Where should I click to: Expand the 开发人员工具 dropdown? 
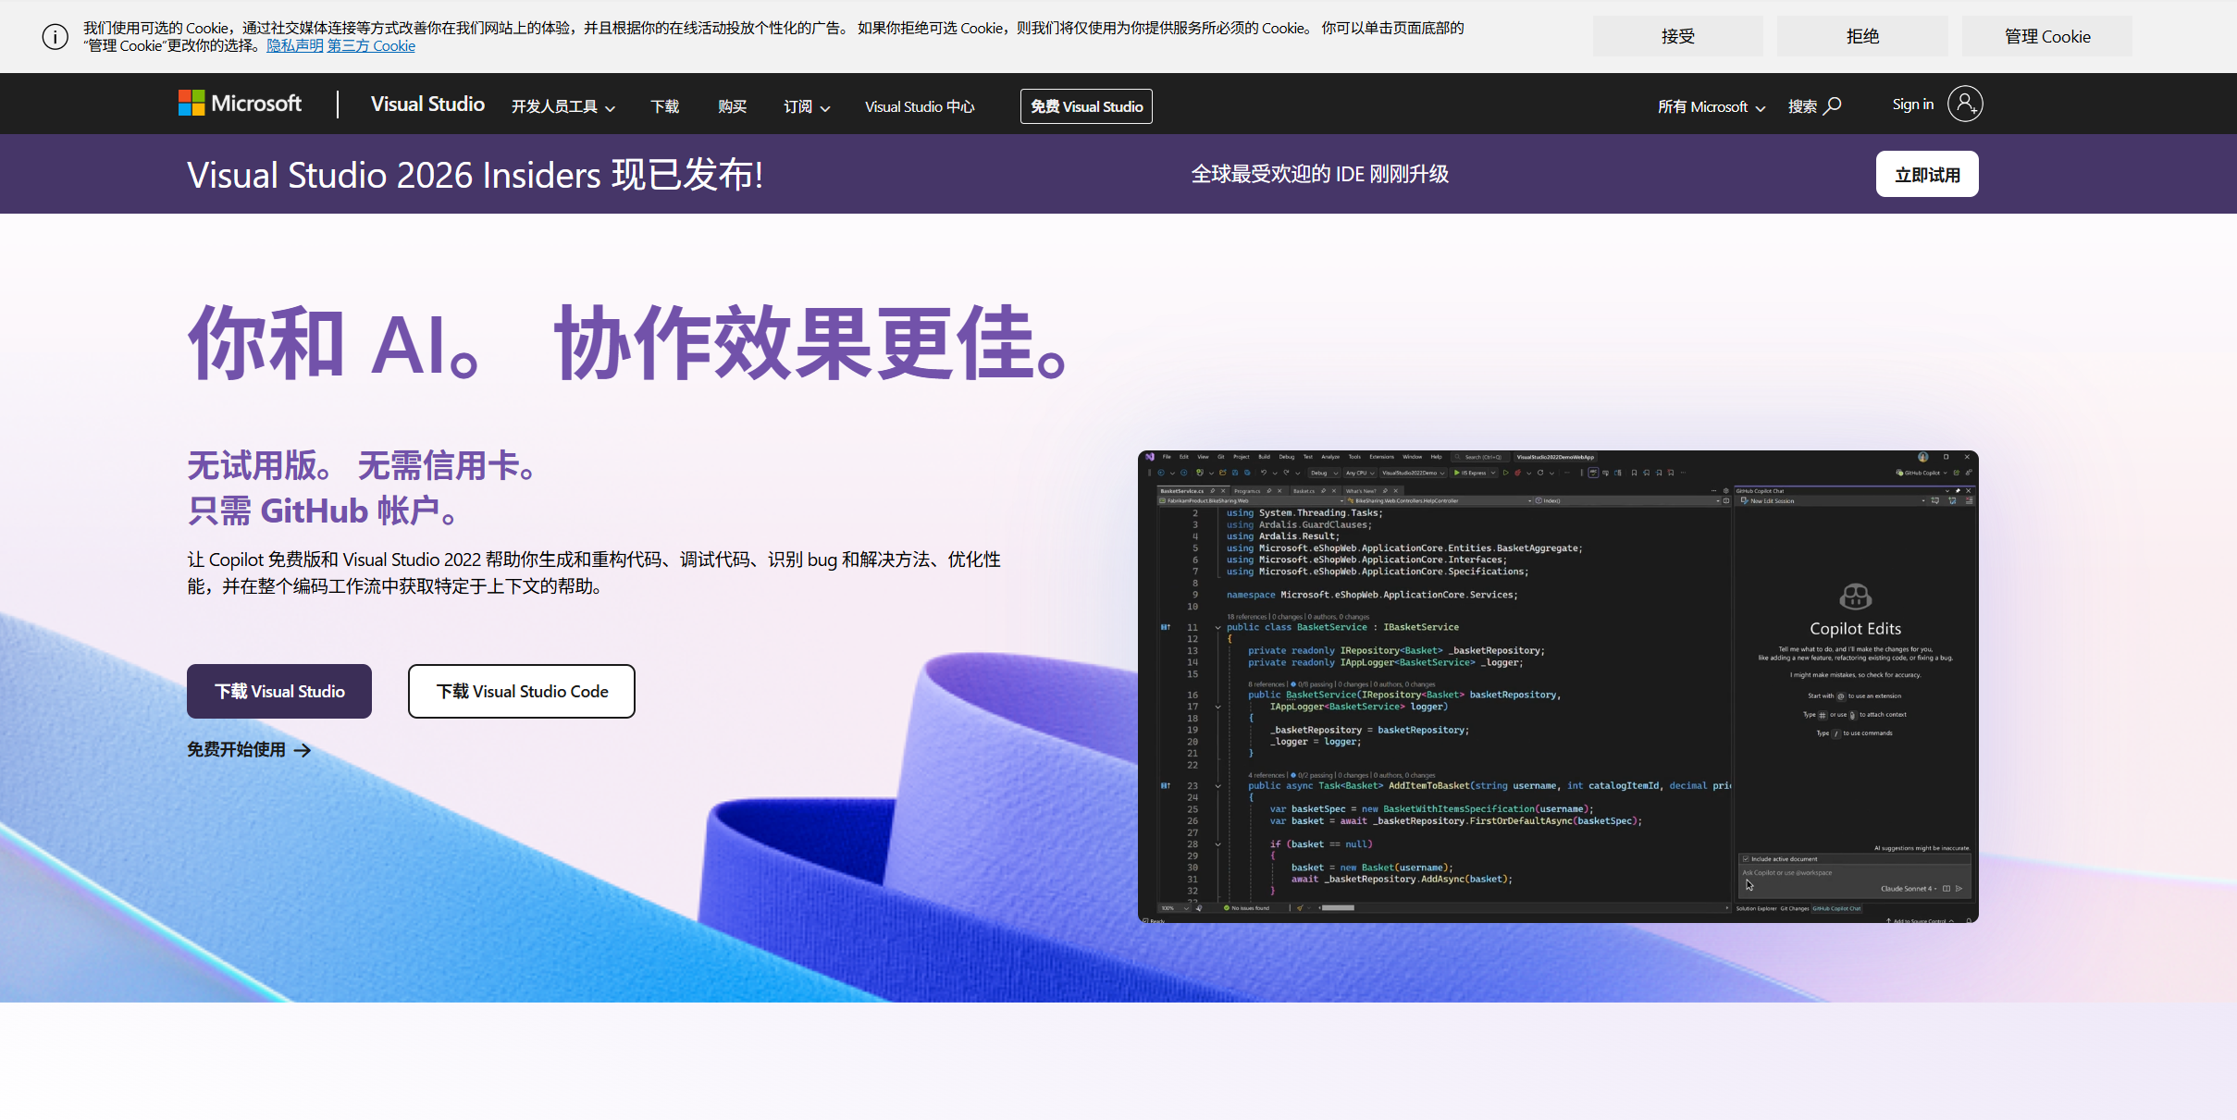tap(562, 106)
